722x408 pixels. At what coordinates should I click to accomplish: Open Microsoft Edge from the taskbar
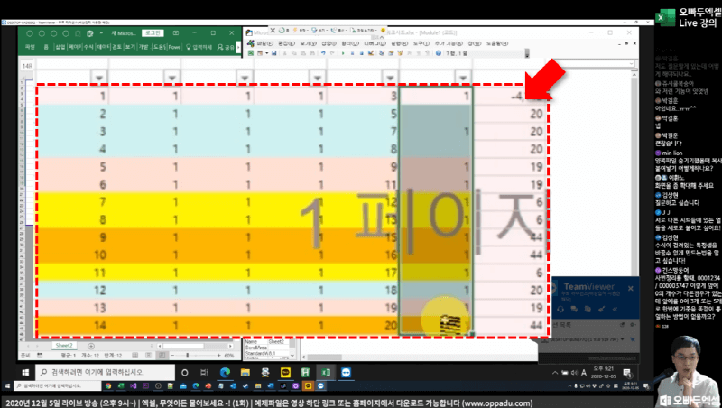[x=226, y=372]
